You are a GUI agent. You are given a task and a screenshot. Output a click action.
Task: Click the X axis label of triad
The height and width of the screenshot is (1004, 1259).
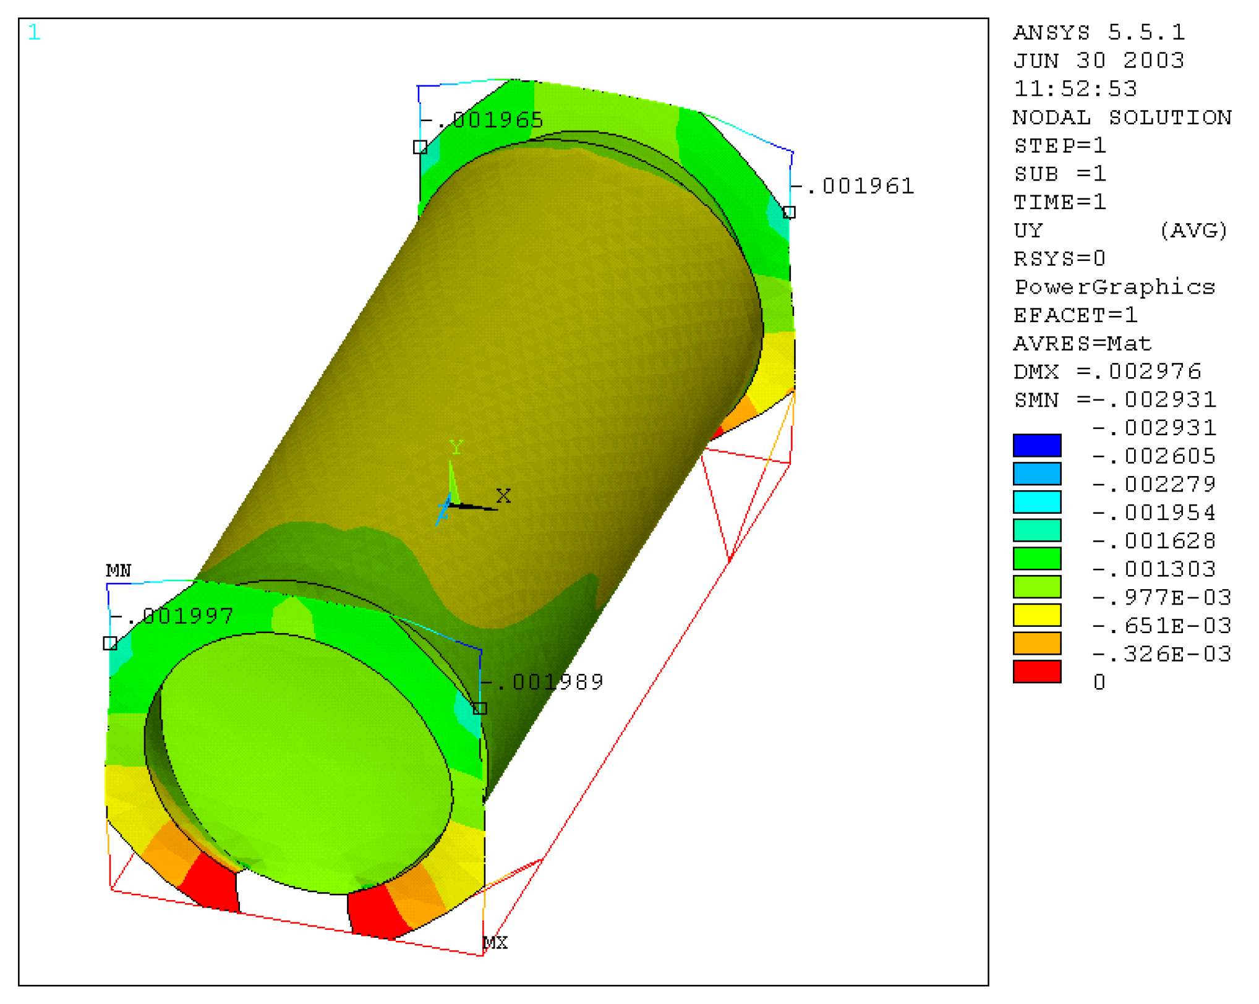coord(503,496)
